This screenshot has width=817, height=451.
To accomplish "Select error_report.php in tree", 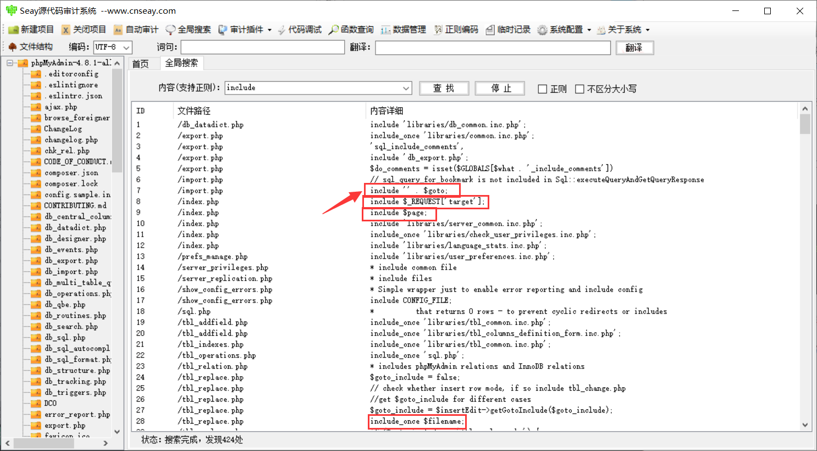I will [77, 414].
